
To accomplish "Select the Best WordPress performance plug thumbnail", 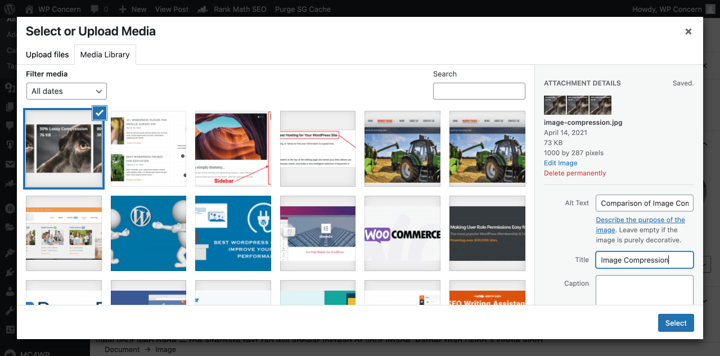I will tap(233, 233).
